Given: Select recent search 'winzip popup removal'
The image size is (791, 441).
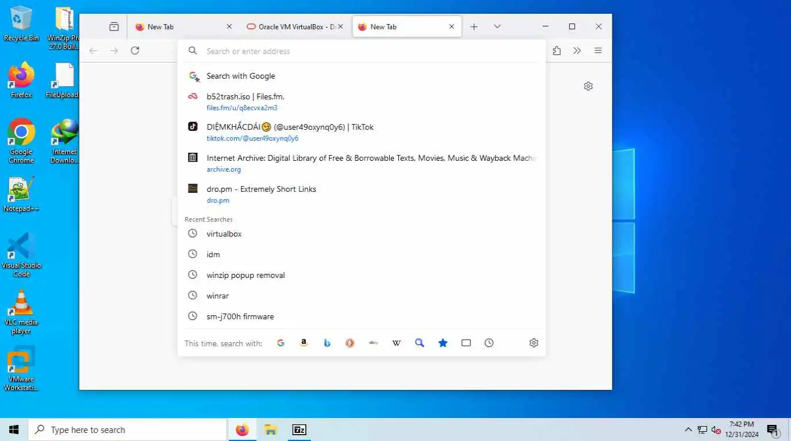Looking at the screenshot, I should tap(362, 275).
